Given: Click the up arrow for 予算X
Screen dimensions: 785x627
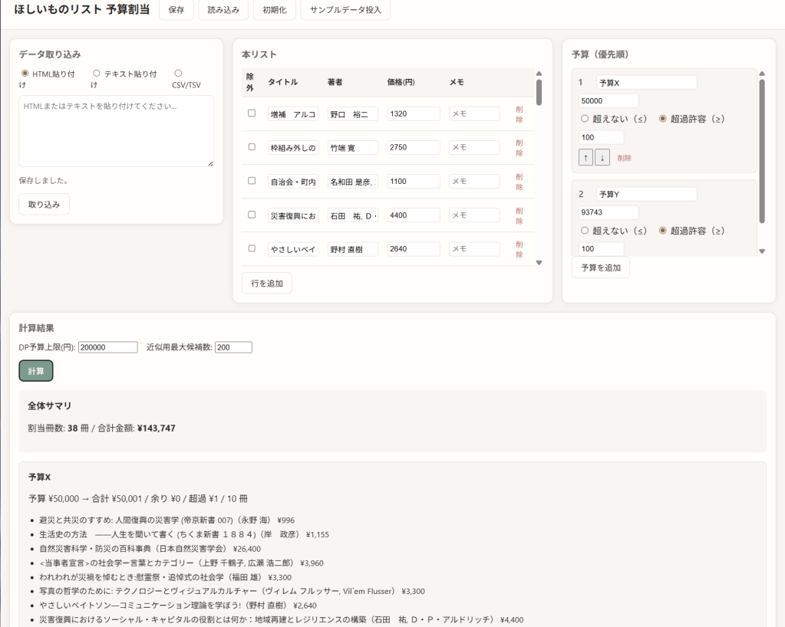Looking at the screenshot, I should [x=585, y=157].
